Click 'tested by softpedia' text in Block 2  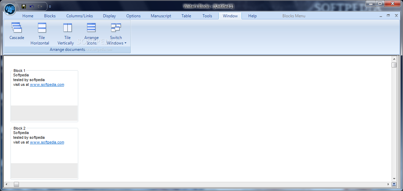pos(29,137)
